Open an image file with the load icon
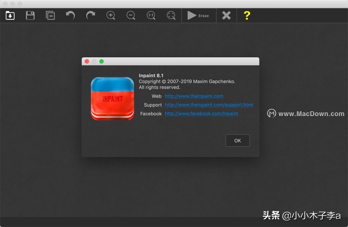This screenshot has height=227, width=348. click(10, 15)
